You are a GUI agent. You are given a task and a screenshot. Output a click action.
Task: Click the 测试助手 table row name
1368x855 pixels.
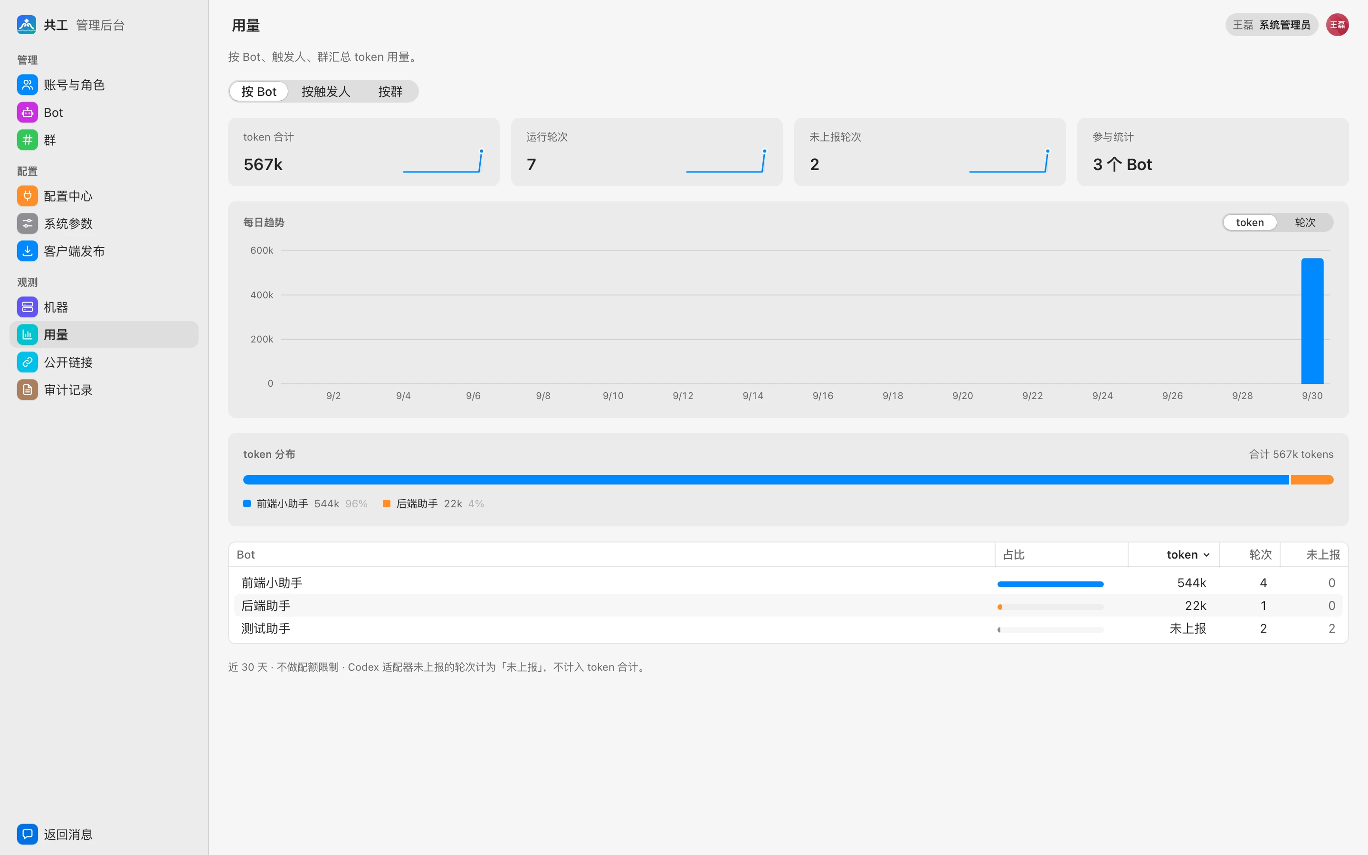266,628
